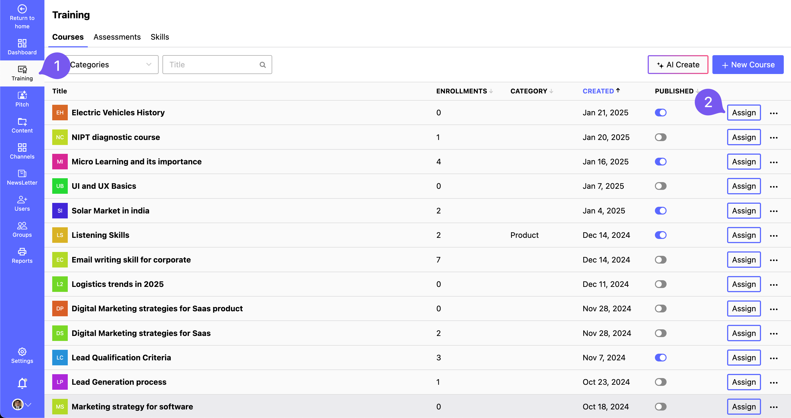Open the Groups page icon
The image size is (791, 418).
pos(22,226)
